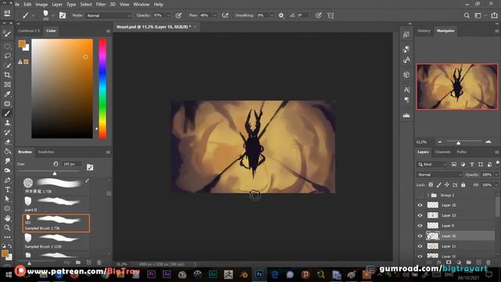Click the smoothing options gear icon

(x=281, y=16)
